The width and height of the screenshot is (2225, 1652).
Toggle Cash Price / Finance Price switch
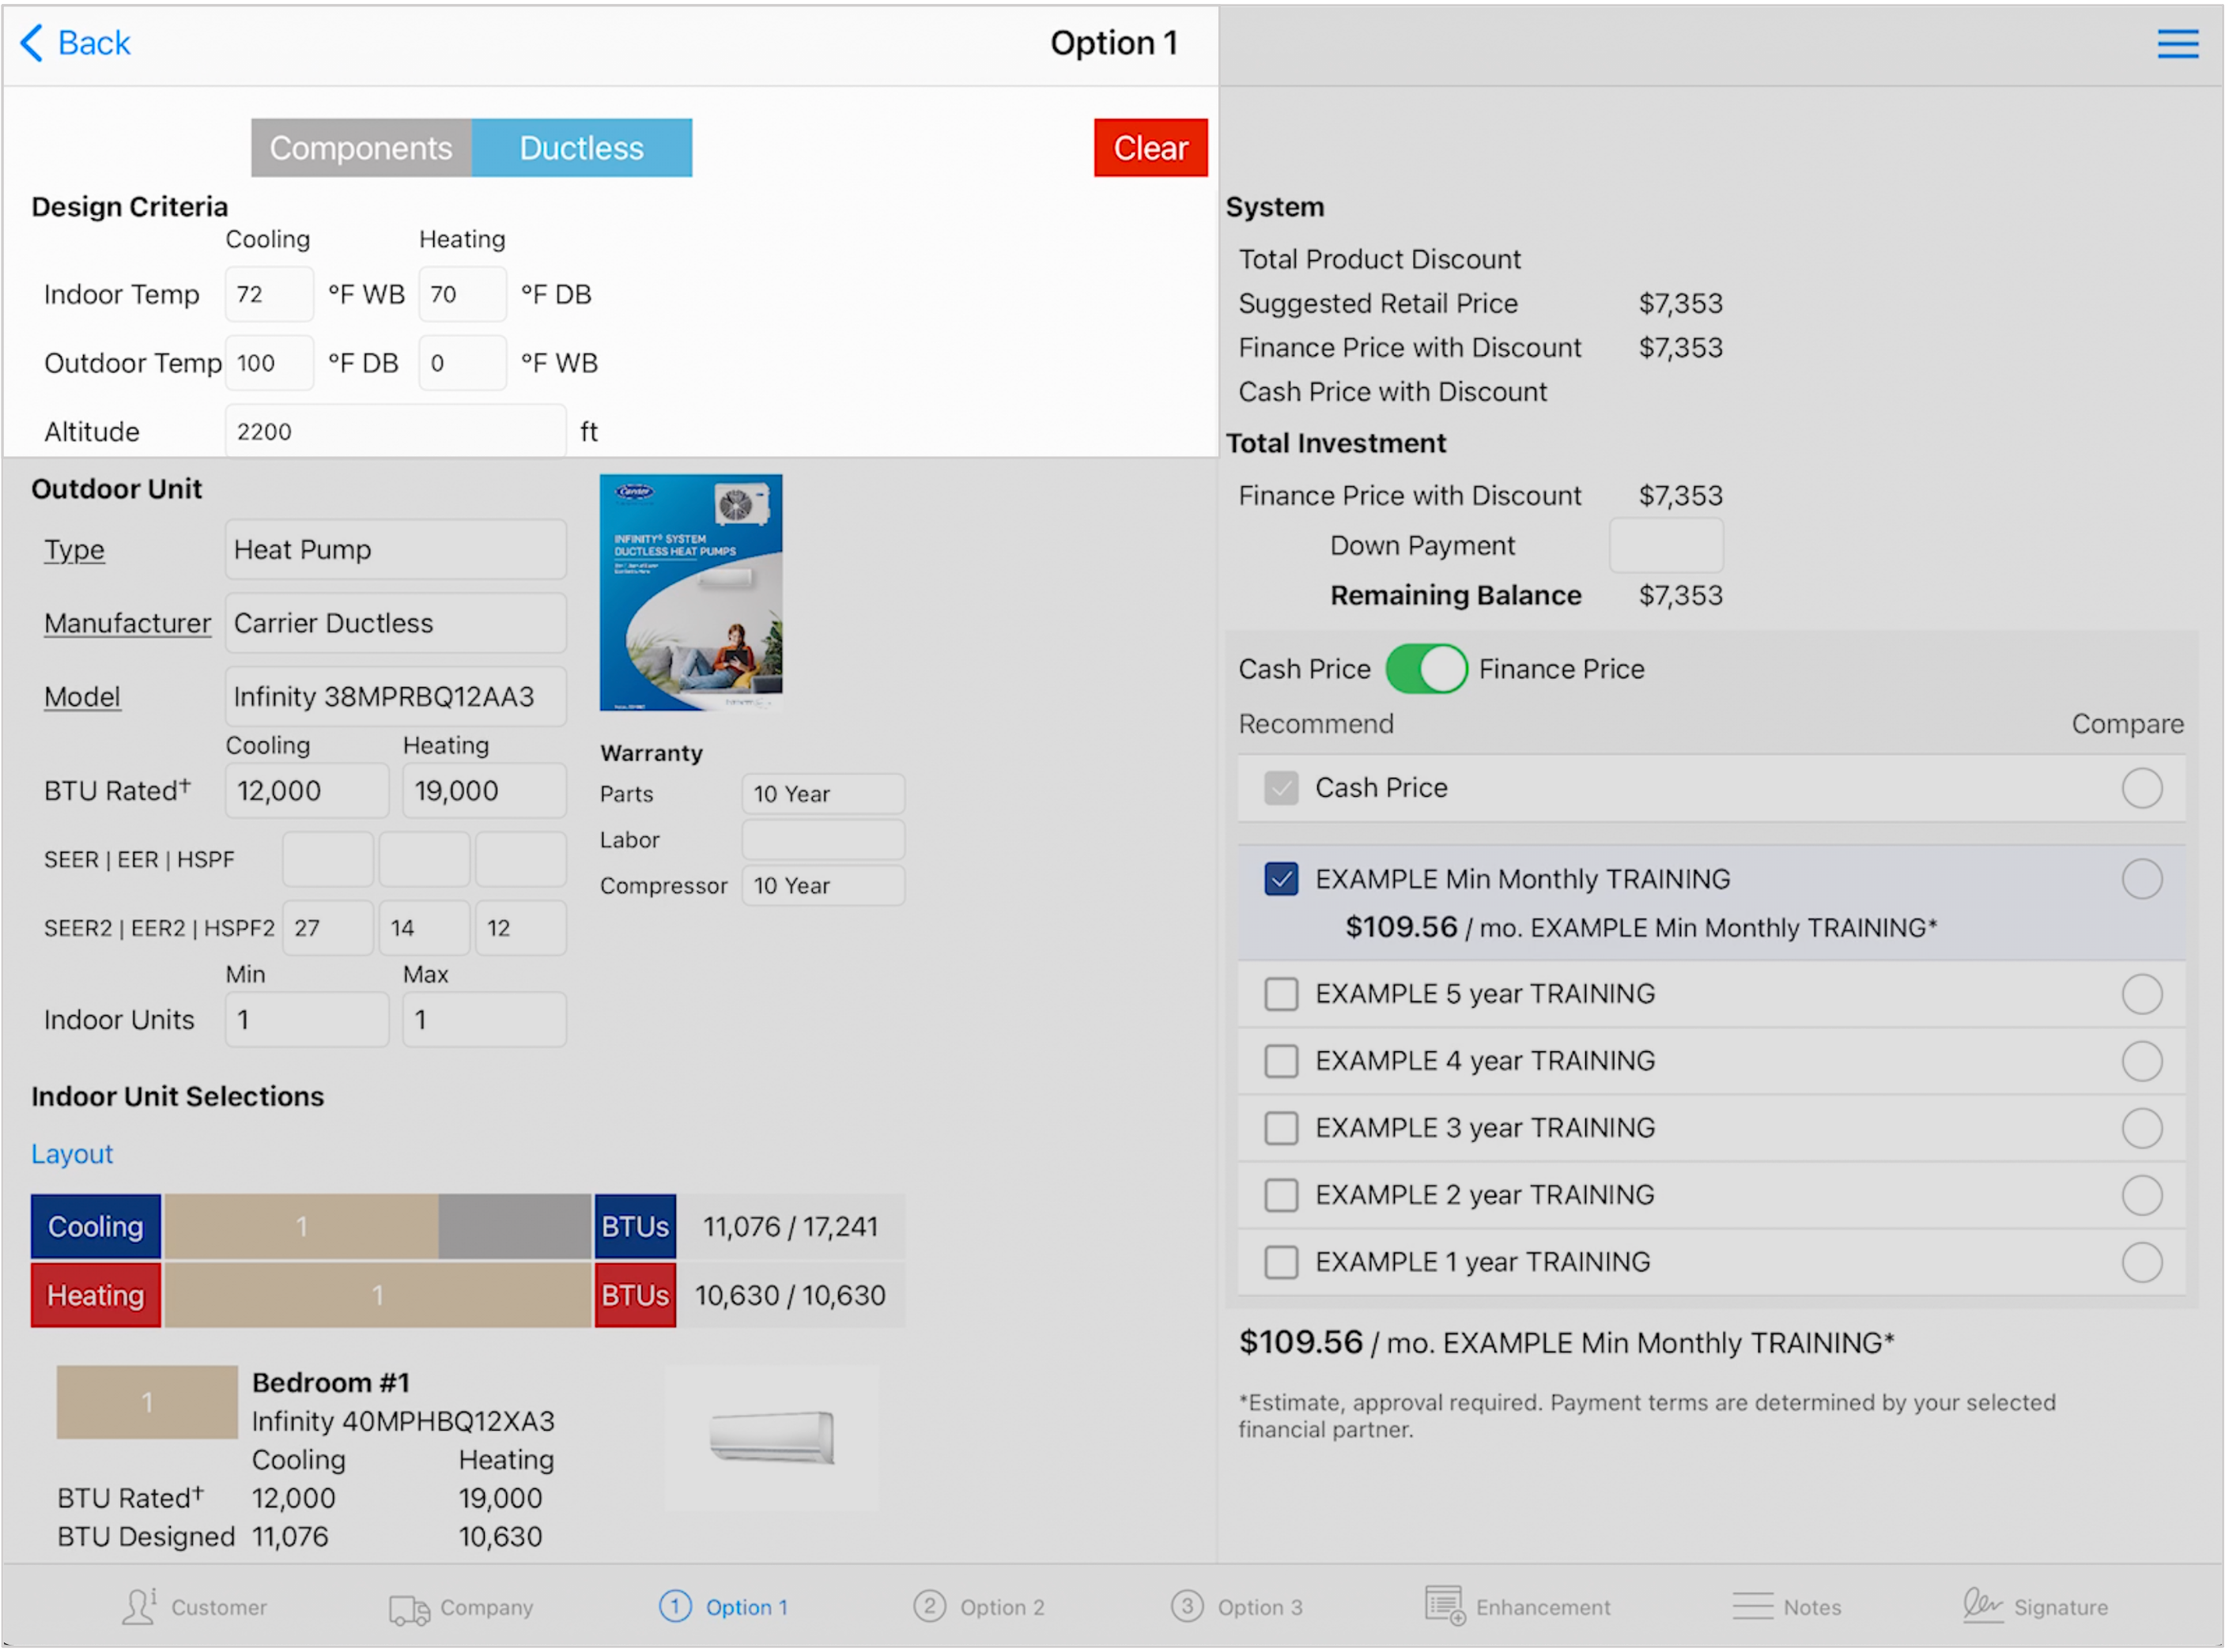coord(1425,669)
